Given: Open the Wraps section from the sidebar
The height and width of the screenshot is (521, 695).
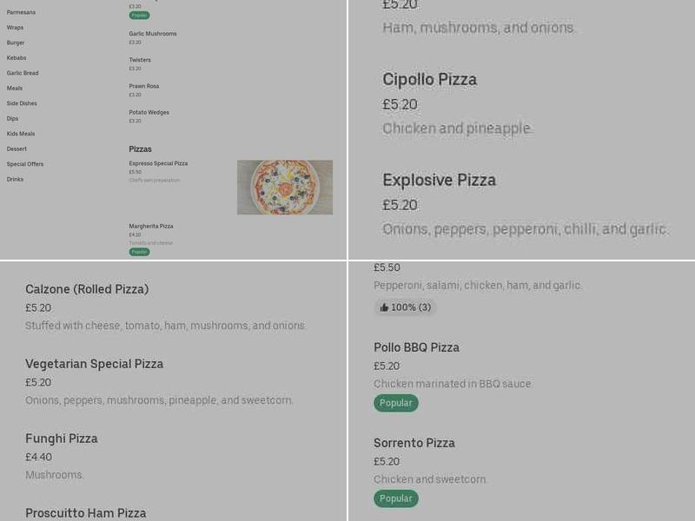Looking at the screenshot, I should (x=17, y=27).
